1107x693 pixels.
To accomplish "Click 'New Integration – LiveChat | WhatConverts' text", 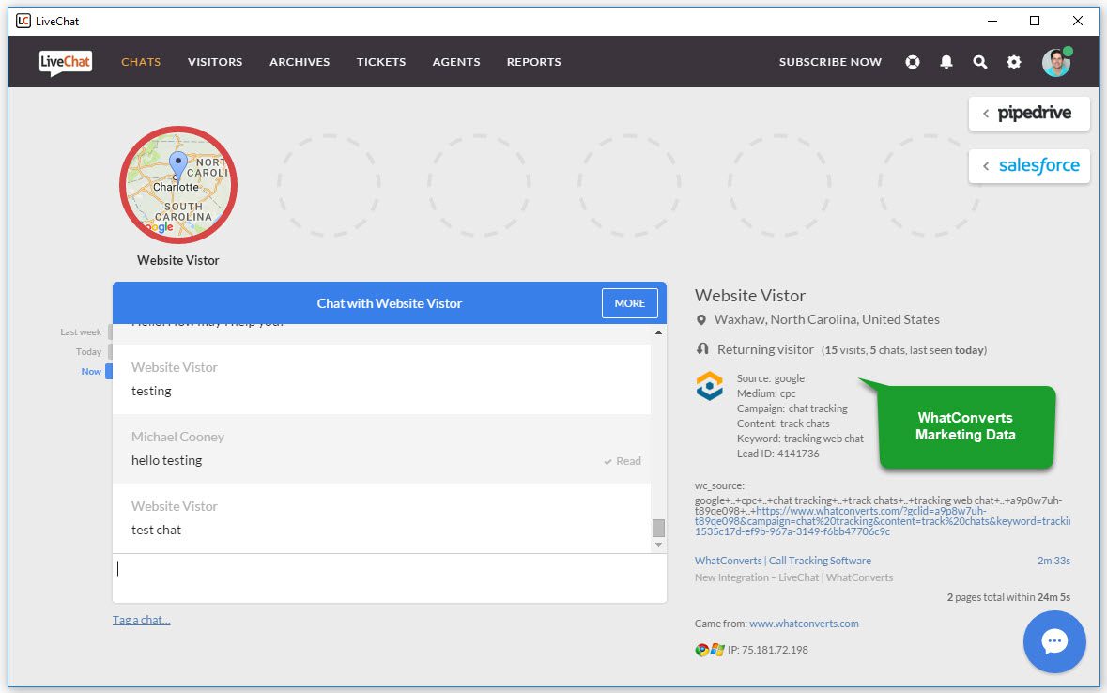I will [793, 577].
